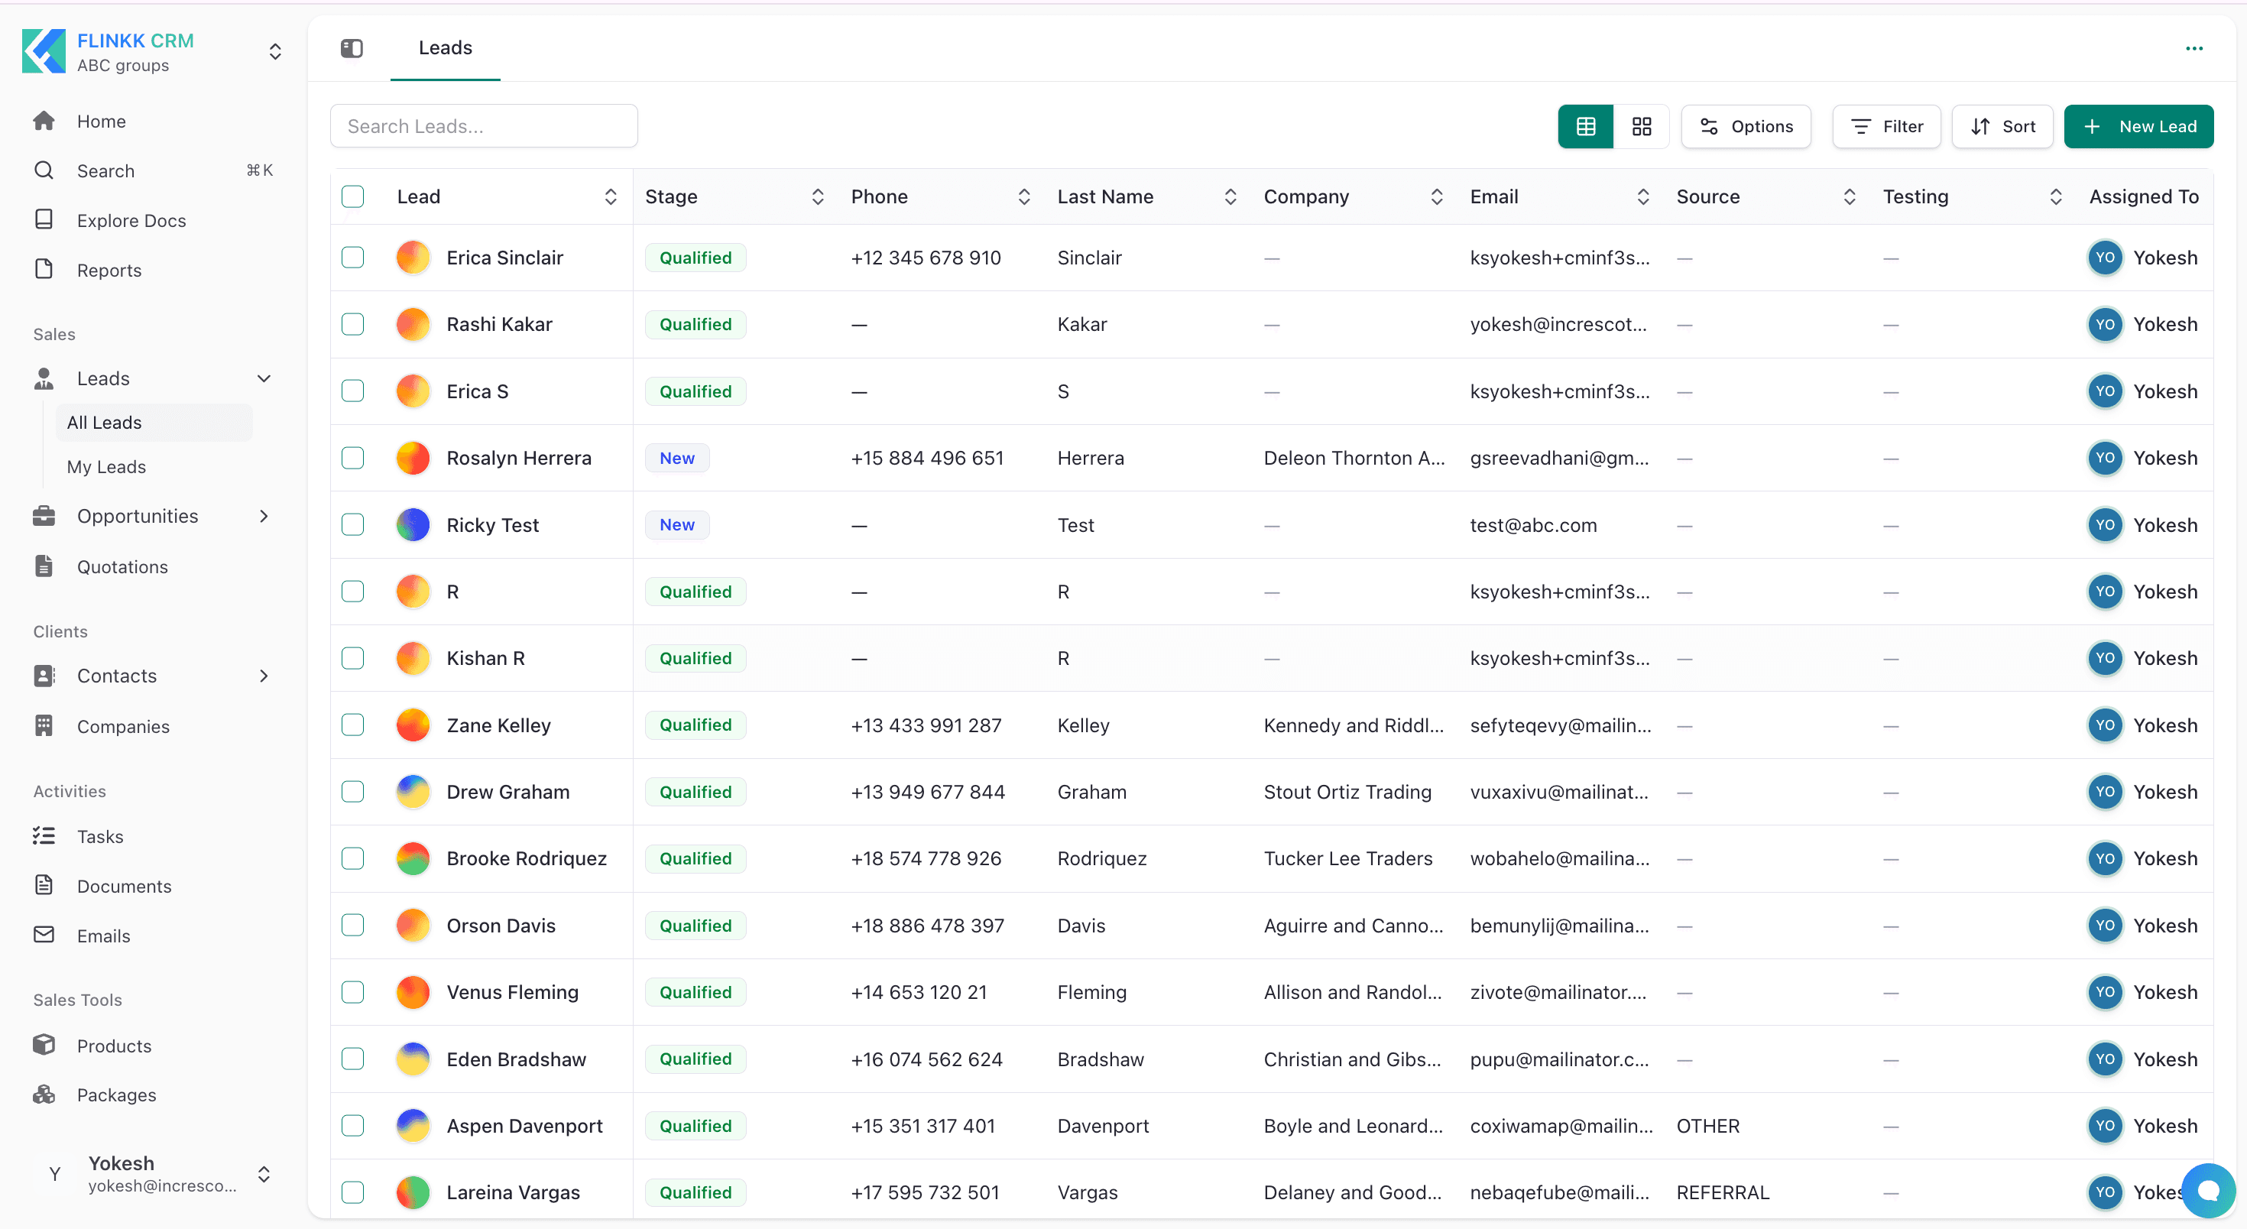The width and height of the screenshot is (2247, 1229).
Task: Open the Home sidebar icon
Action: (x=44, y=122)
